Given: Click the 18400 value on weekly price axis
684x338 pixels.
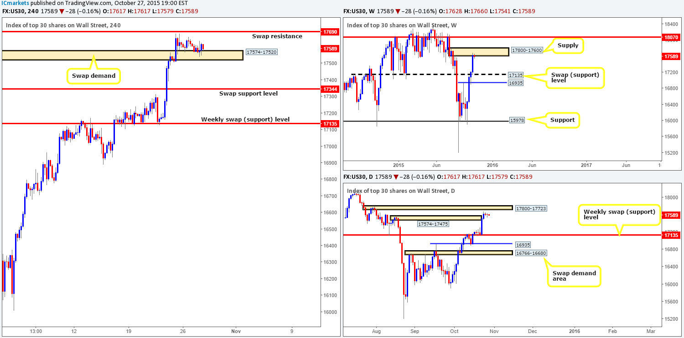Looking at the screenshot, I should coord(671,24).
